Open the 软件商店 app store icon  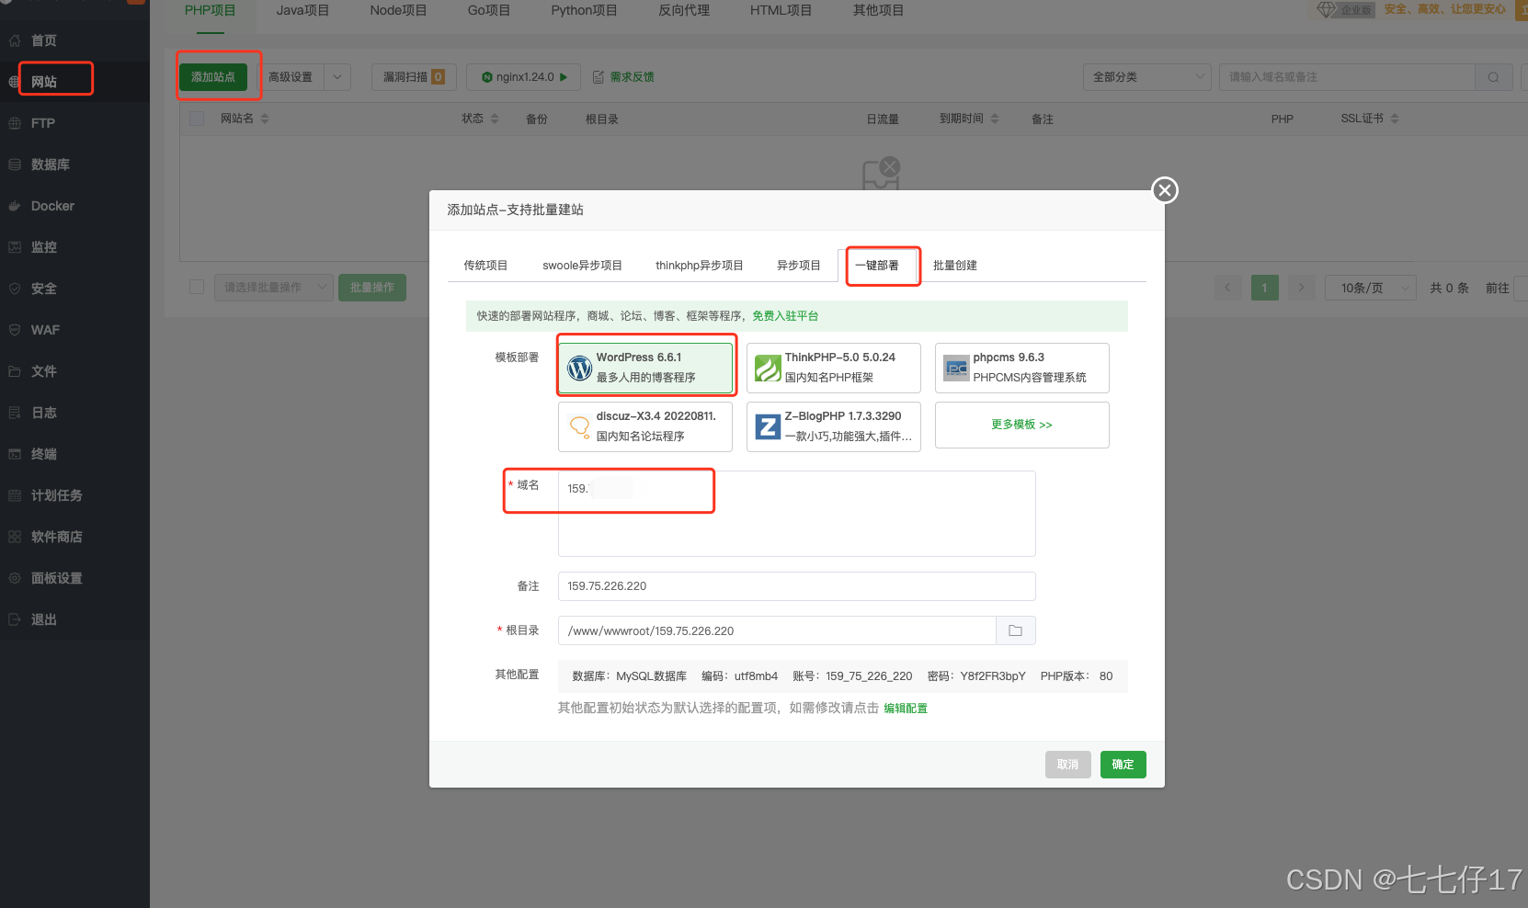point(15,537)
